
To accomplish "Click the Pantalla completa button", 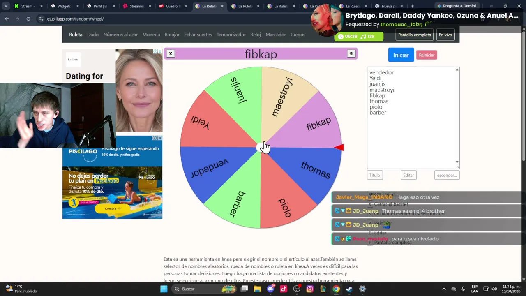I will click(x=414, y=35).
